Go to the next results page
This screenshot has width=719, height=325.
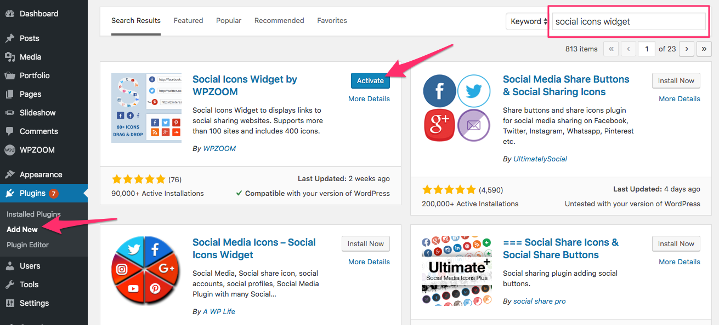(687, 49)
